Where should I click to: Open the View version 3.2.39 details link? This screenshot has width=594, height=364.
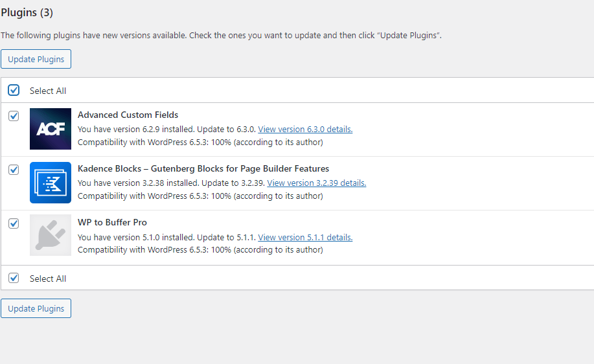click(316, 183)
